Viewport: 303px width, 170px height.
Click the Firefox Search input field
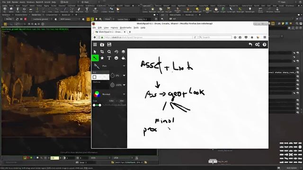pyautogui.click(x=215, y=37)
